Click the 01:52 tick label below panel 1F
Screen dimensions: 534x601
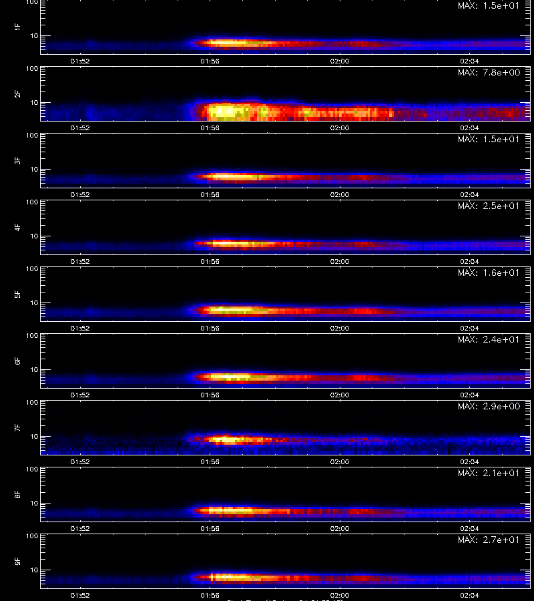click(x=80, y=61)
